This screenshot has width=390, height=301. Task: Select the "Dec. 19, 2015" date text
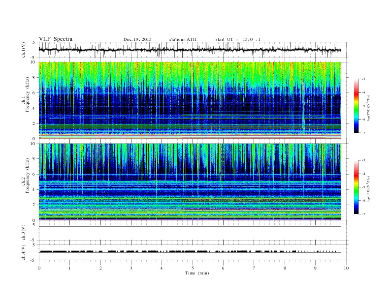pyautogui.click(x=137, y=39)
